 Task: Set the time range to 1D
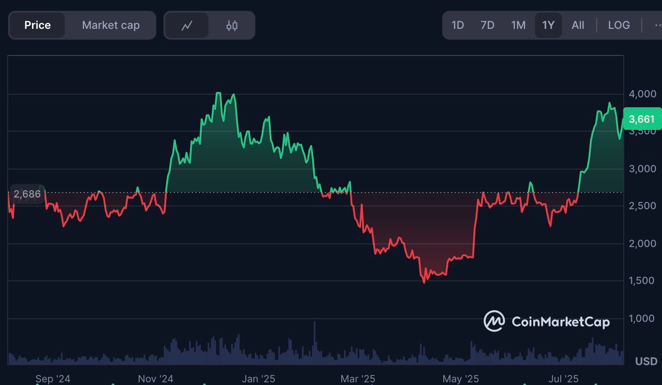(458, 25)
